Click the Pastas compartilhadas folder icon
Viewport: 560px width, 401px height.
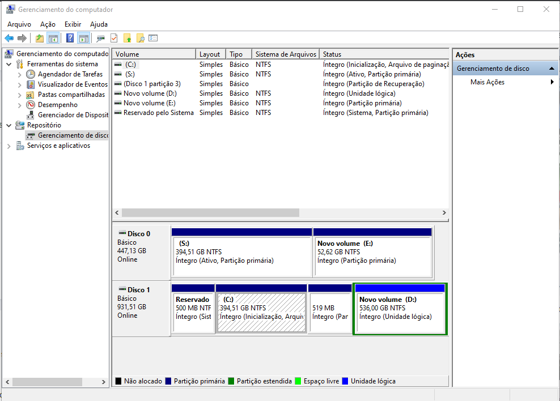[x=31, y=95]
